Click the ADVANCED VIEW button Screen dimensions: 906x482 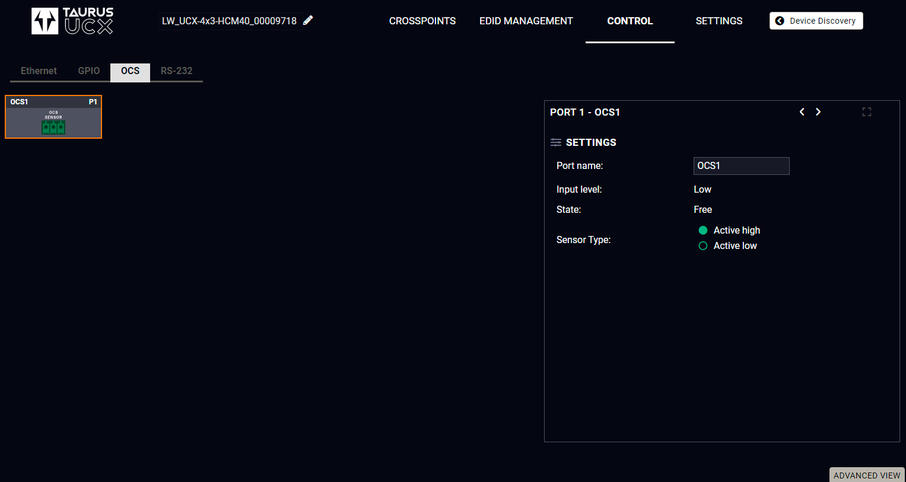[866, 475]
